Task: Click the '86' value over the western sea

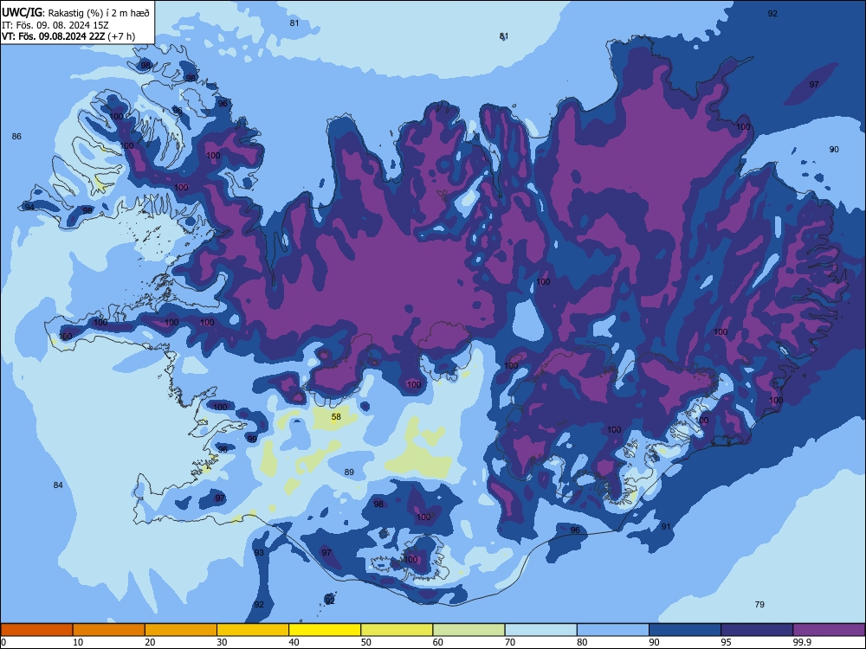Action: pyautogui.click(x=16, y=137)
